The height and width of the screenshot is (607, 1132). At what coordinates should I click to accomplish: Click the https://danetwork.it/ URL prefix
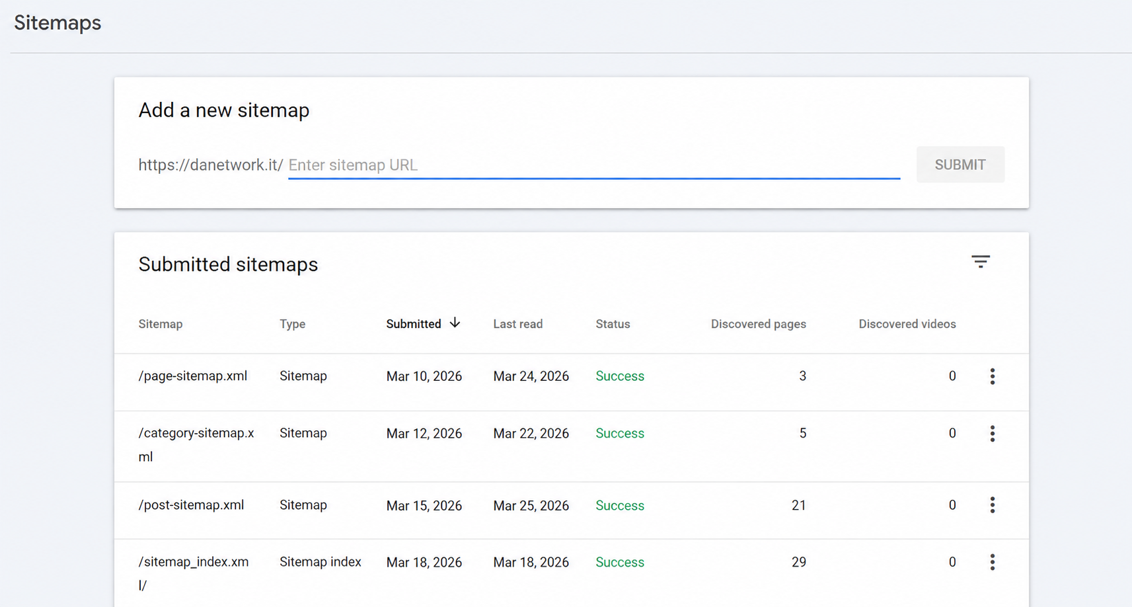tap(211, 165)
